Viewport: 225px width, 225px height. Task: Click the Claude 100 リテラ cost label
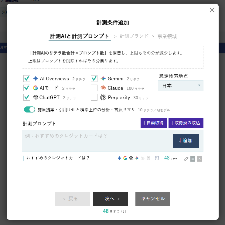pos(135,89)
